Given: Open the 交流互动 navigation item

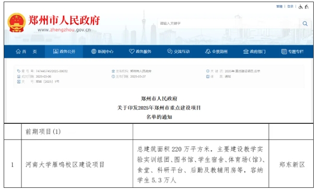Looking at the screenshot, I should tap(182, 52).
